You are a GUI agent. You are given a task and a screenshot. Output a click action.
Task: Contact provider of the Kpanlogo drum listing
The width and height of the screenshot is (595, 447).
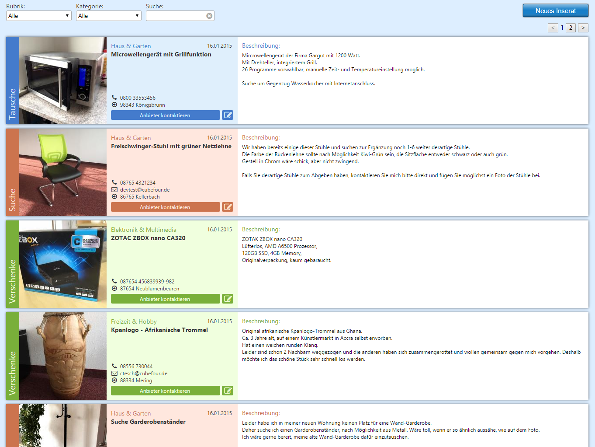[165, 391]
